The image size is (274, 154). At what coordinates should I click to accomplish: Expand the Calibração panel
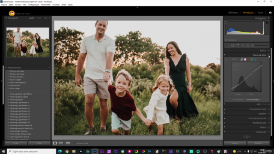pyautogui.click(x=268, y=132)
